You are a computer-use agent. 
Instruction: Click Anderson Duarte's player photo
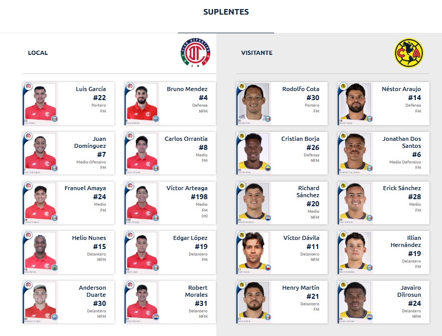coord(40,302)
